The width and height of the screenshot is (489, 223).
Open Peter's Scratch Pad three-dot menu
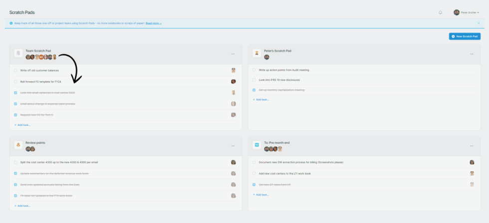471,54
